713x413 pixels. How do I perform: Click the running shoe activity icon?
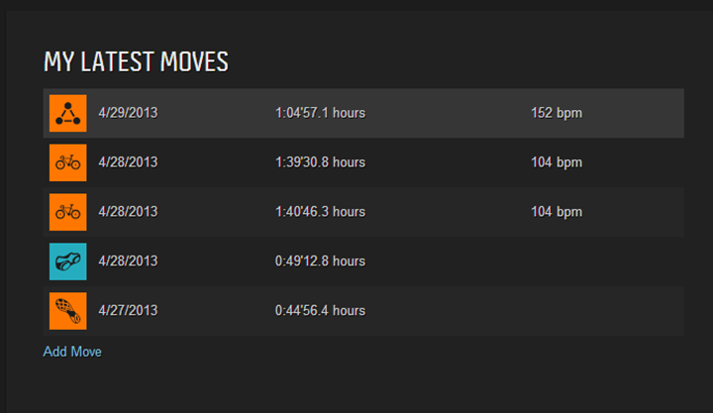coord(67,311)
